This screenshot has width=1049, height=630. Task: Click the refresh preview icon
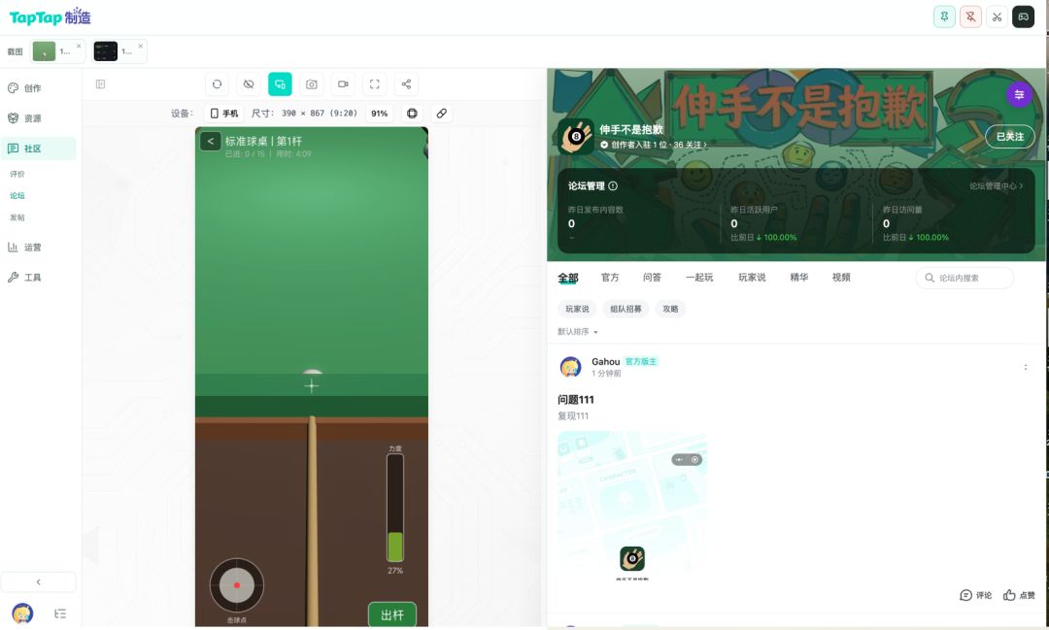coord(217,84)
